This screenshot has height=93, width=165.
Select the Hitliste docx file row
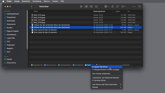coord(86,25)
